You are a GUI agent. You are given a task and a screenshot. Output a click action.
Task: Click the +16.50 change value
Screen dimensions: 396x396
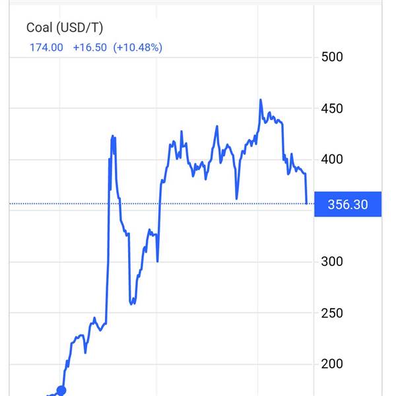pyautogui.click(x=90, y=48)
